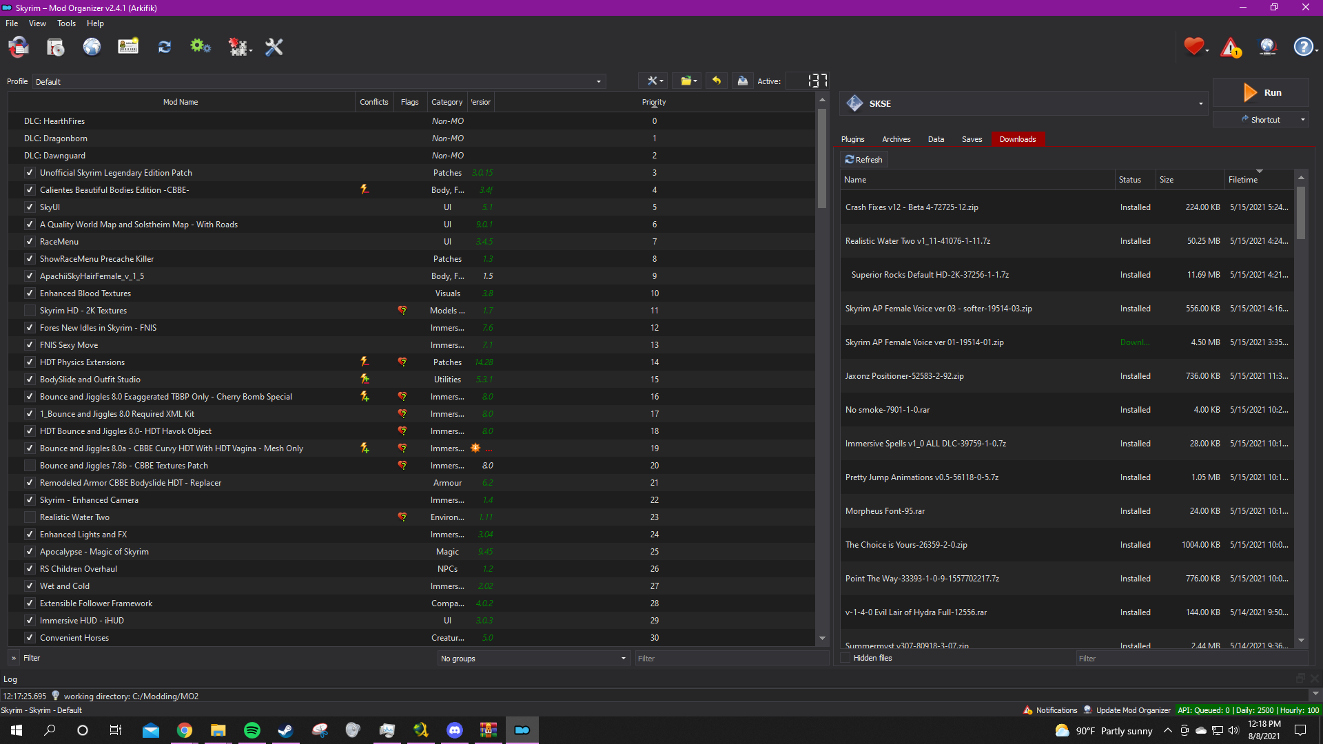The width and height of the screenshot is (1323, 744).
Task: Click the Run button
Action: point(1261,92)
